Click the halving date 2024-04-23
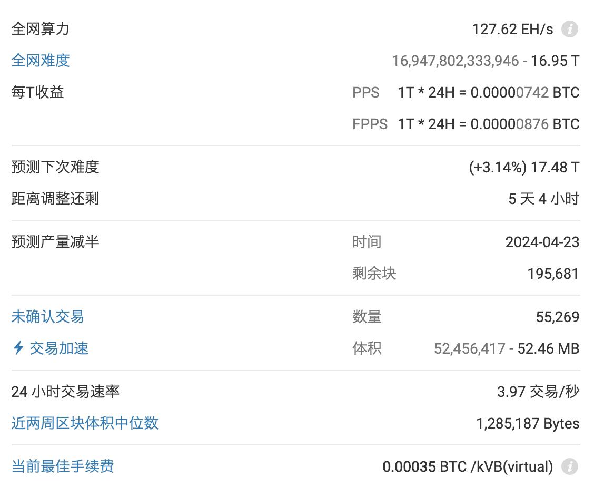 [x=542, y=242]
